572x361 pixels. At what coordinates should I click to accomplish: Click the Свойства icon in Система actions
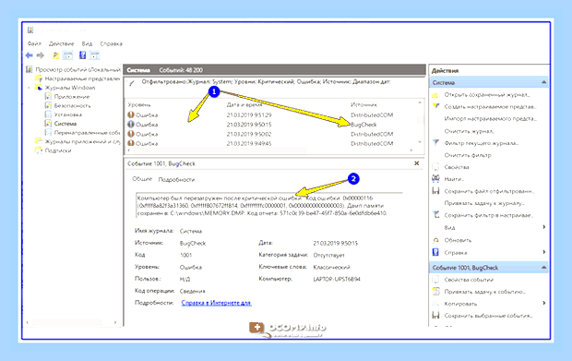pos(435,167)
